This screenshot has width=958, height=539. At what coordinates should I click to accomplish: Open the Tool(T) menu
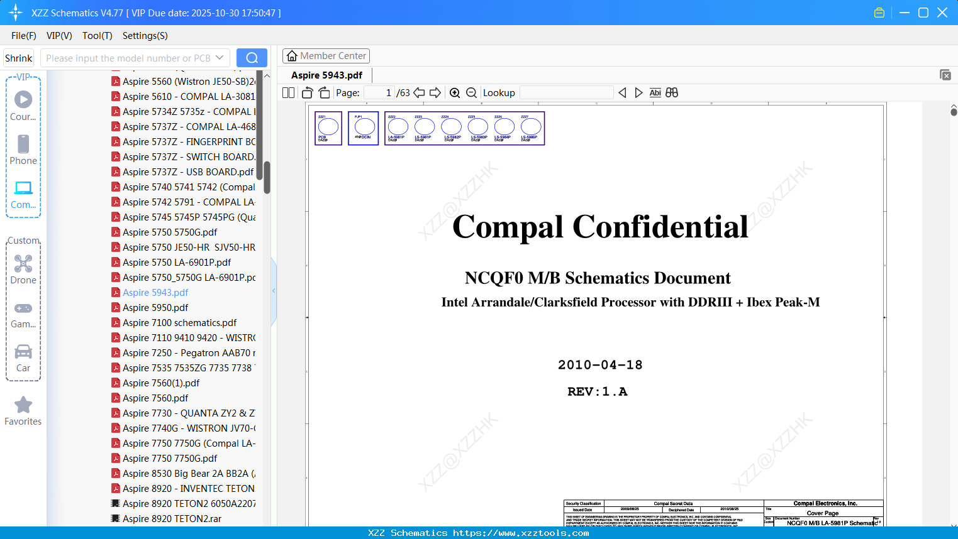(97, 36)
